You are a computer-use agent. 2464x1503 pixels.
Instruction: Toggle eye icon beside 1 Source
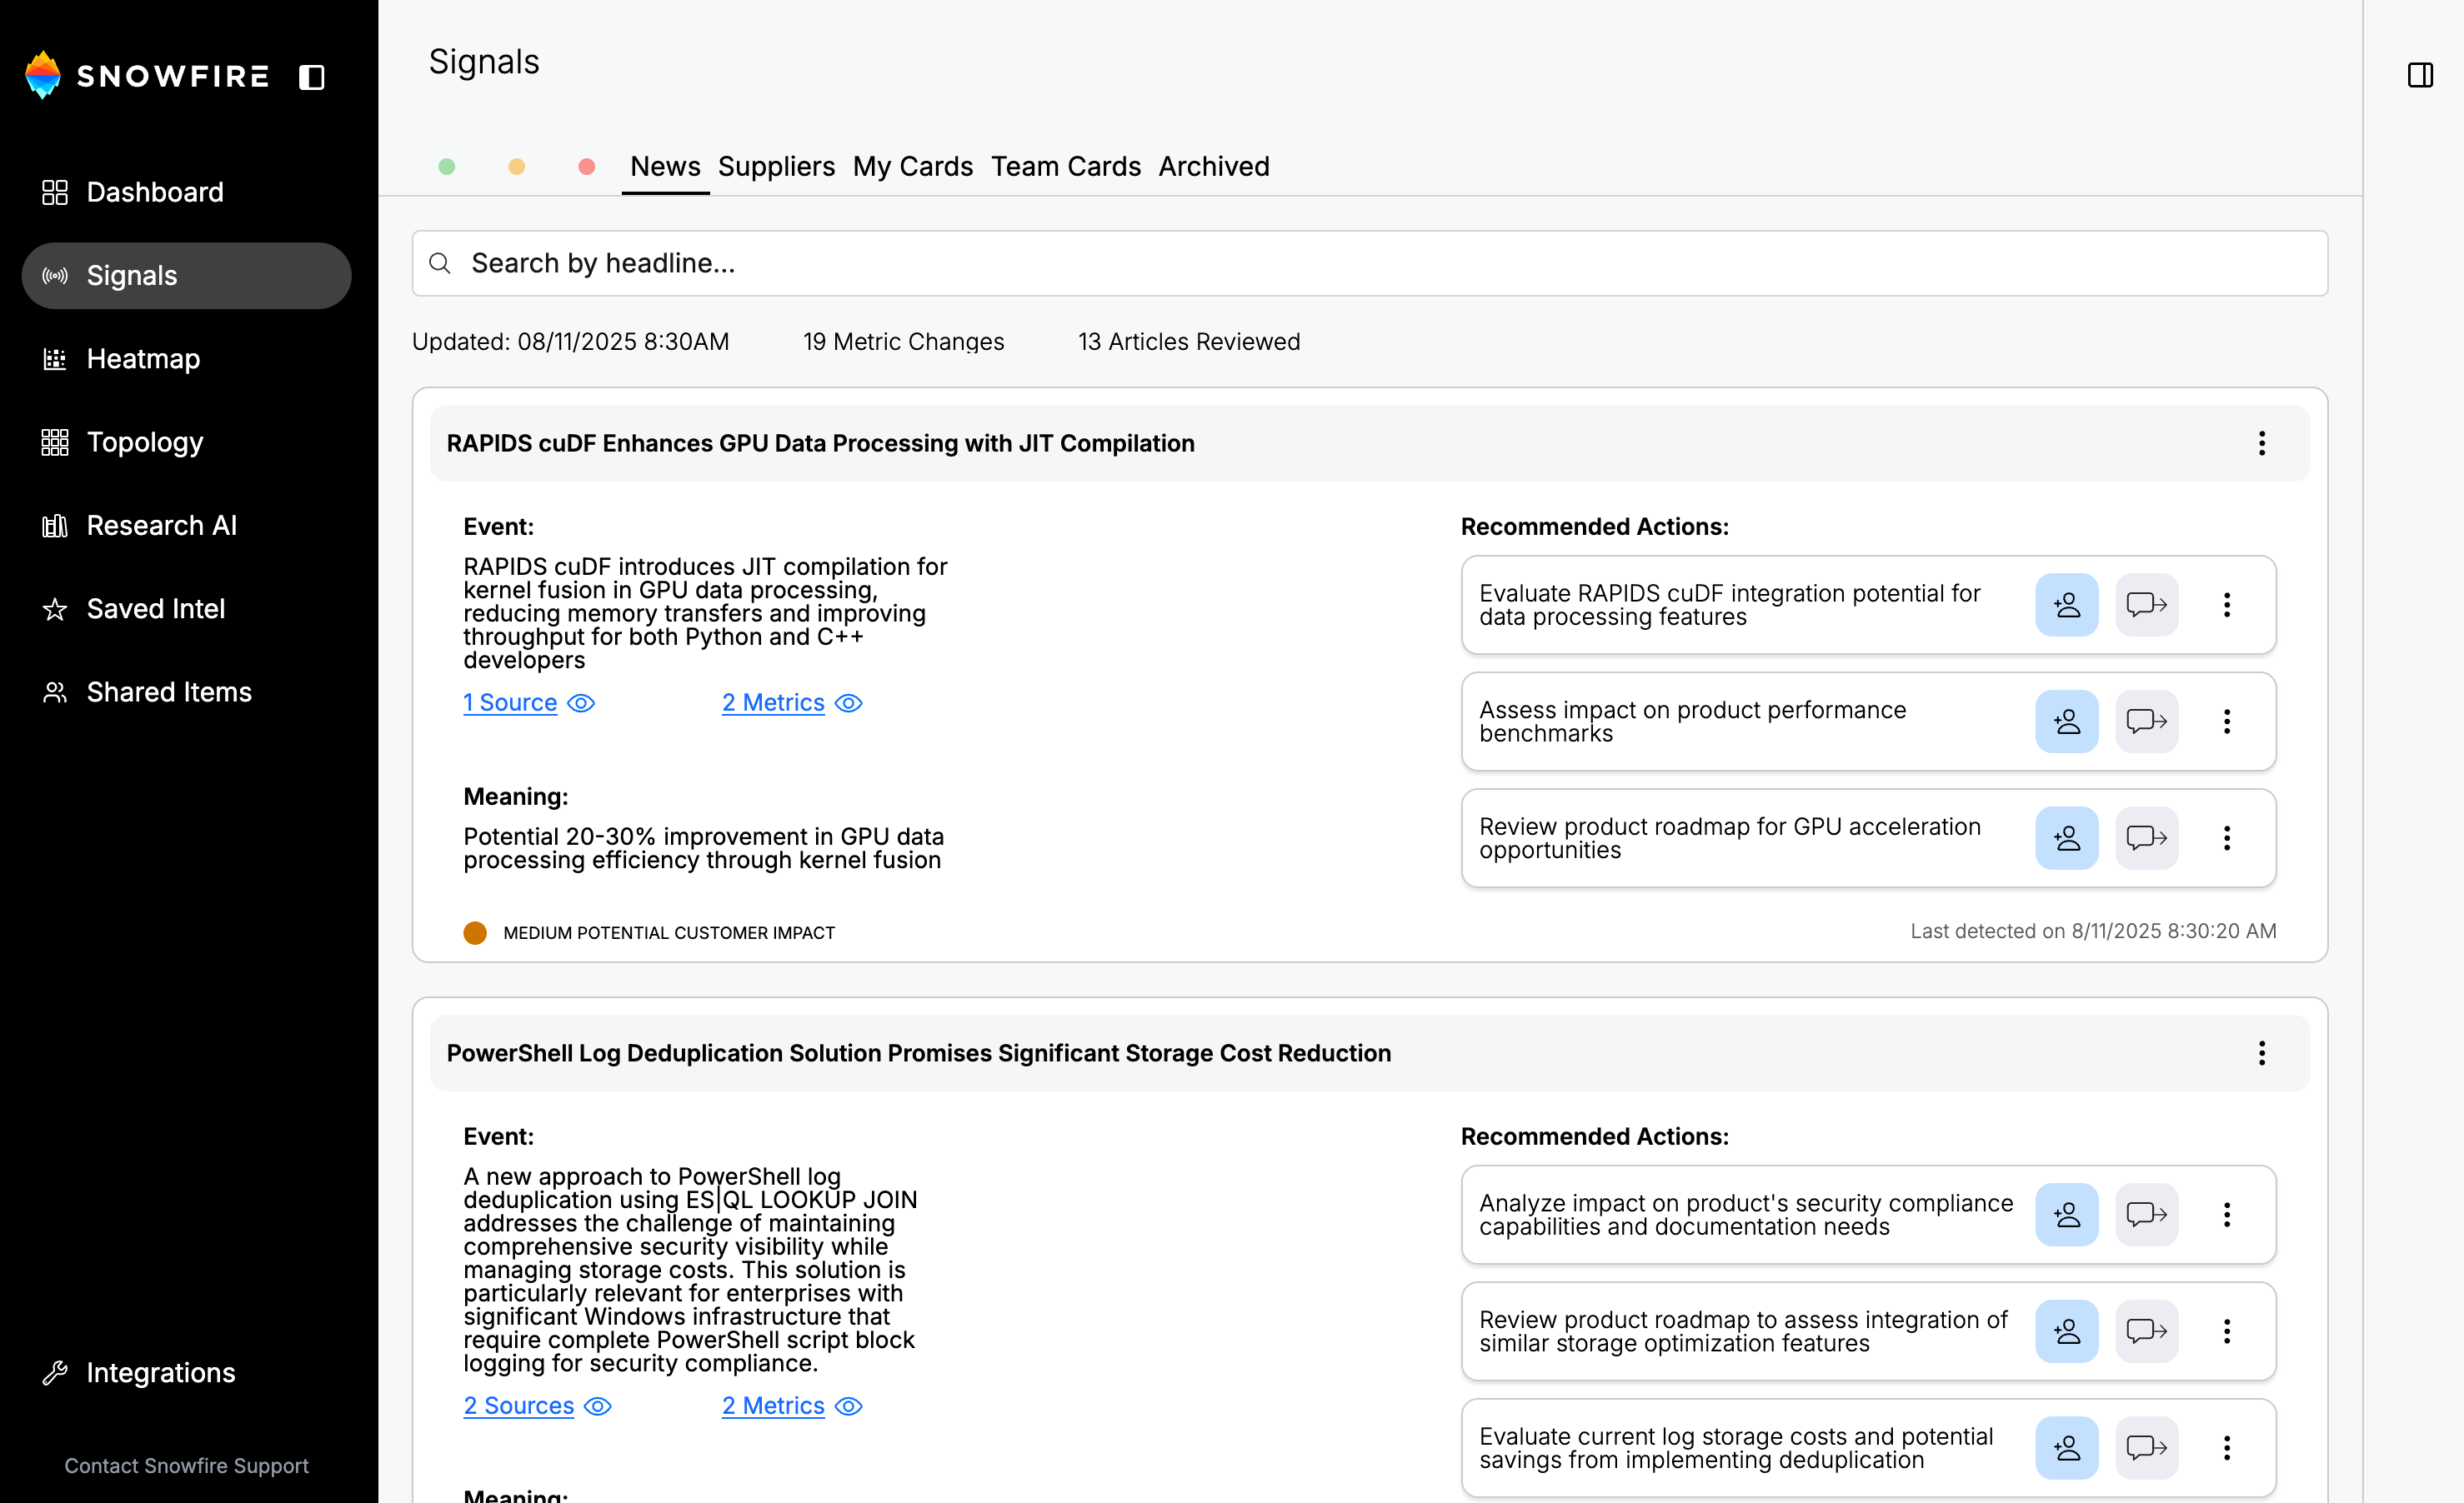point(581,703)
